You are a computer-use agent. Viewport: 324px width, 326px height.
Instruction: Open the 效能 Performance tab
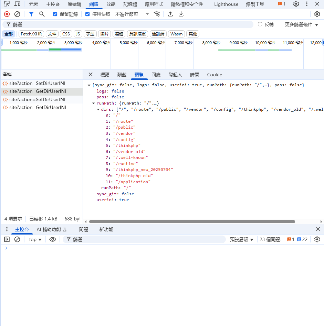coord(111,4)
